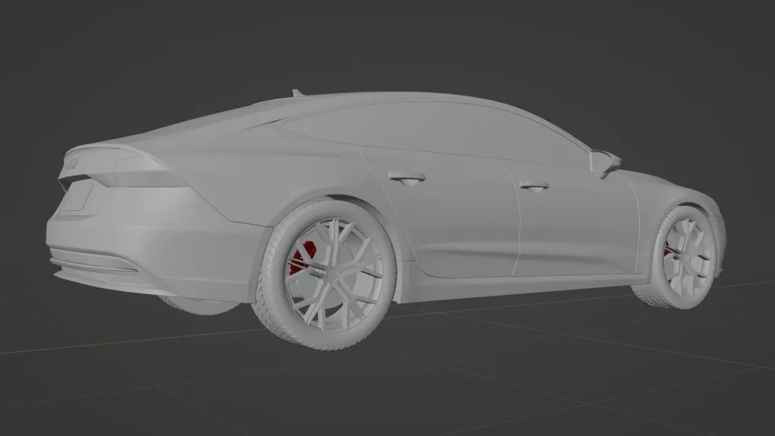
Task: Select the rear door handle
Action: 407,178
